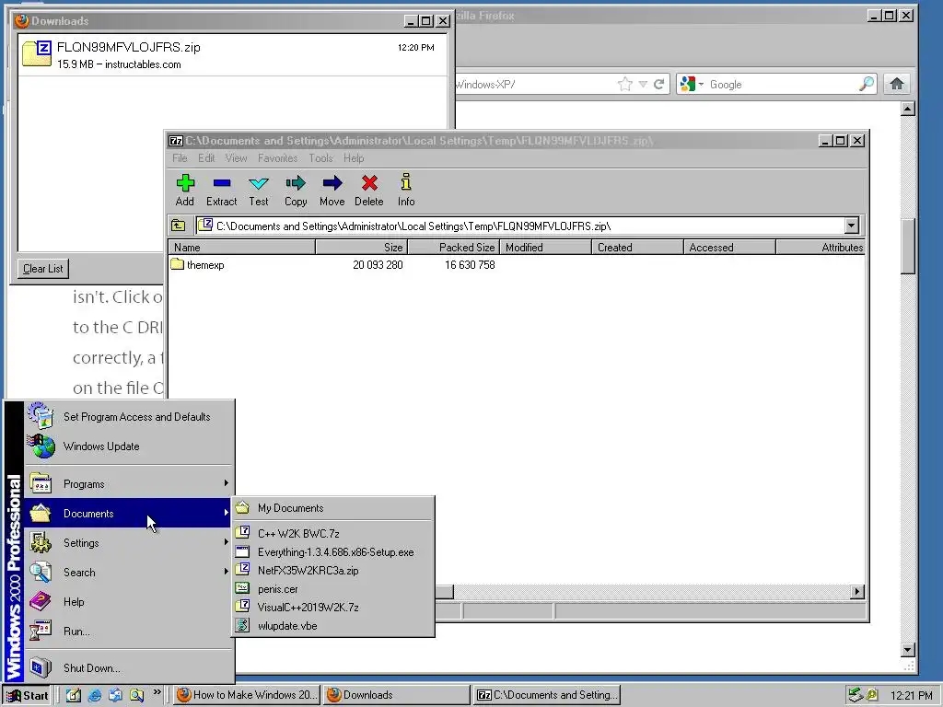Open Windows Update from Start menu
943x707 pixels.
(x=129, y=446)
